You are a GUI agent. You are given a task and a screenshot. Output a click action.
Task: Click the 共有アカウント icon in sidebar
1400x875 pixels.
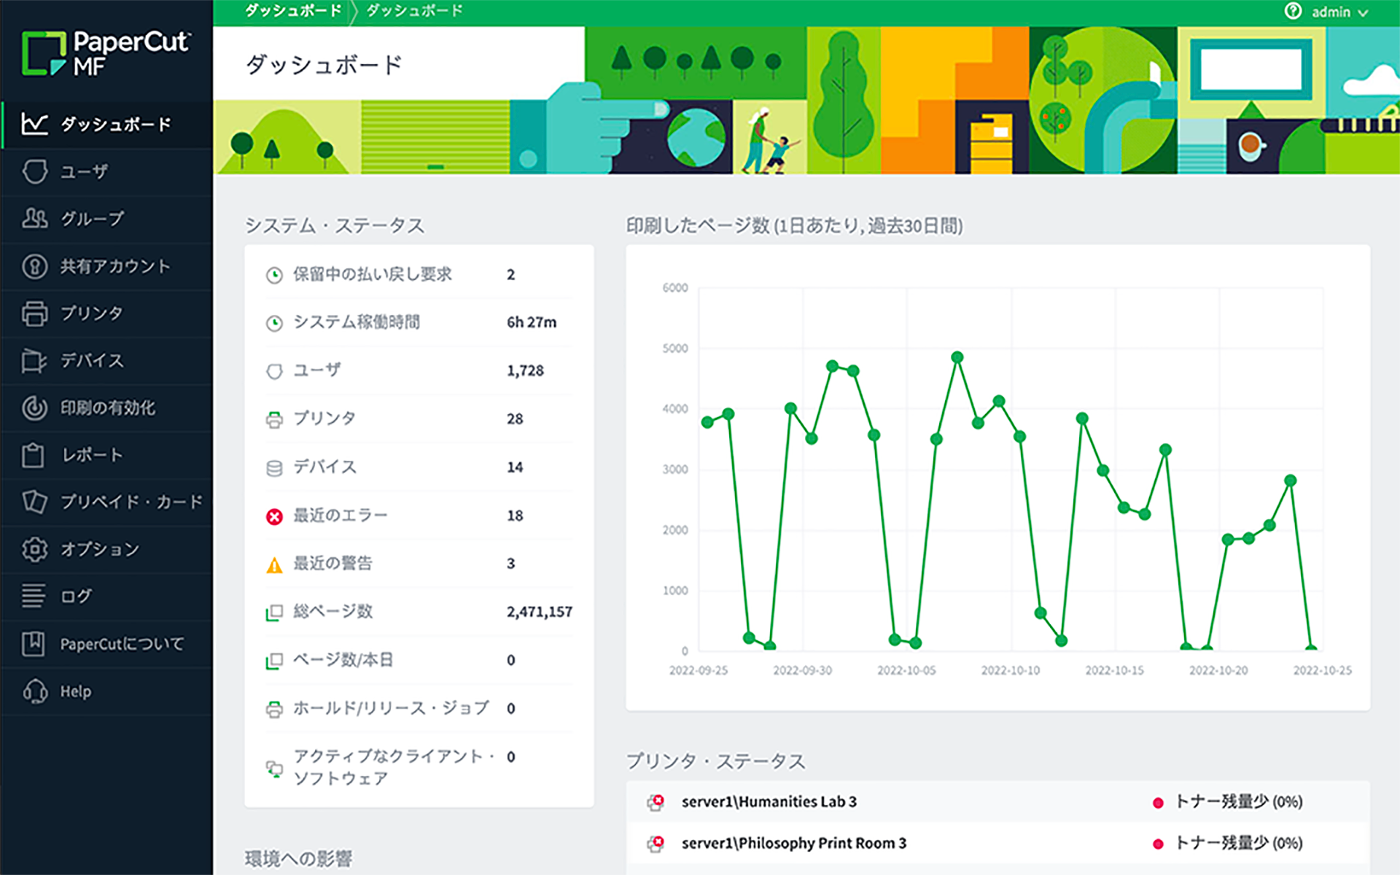click(x=34, y=266)
